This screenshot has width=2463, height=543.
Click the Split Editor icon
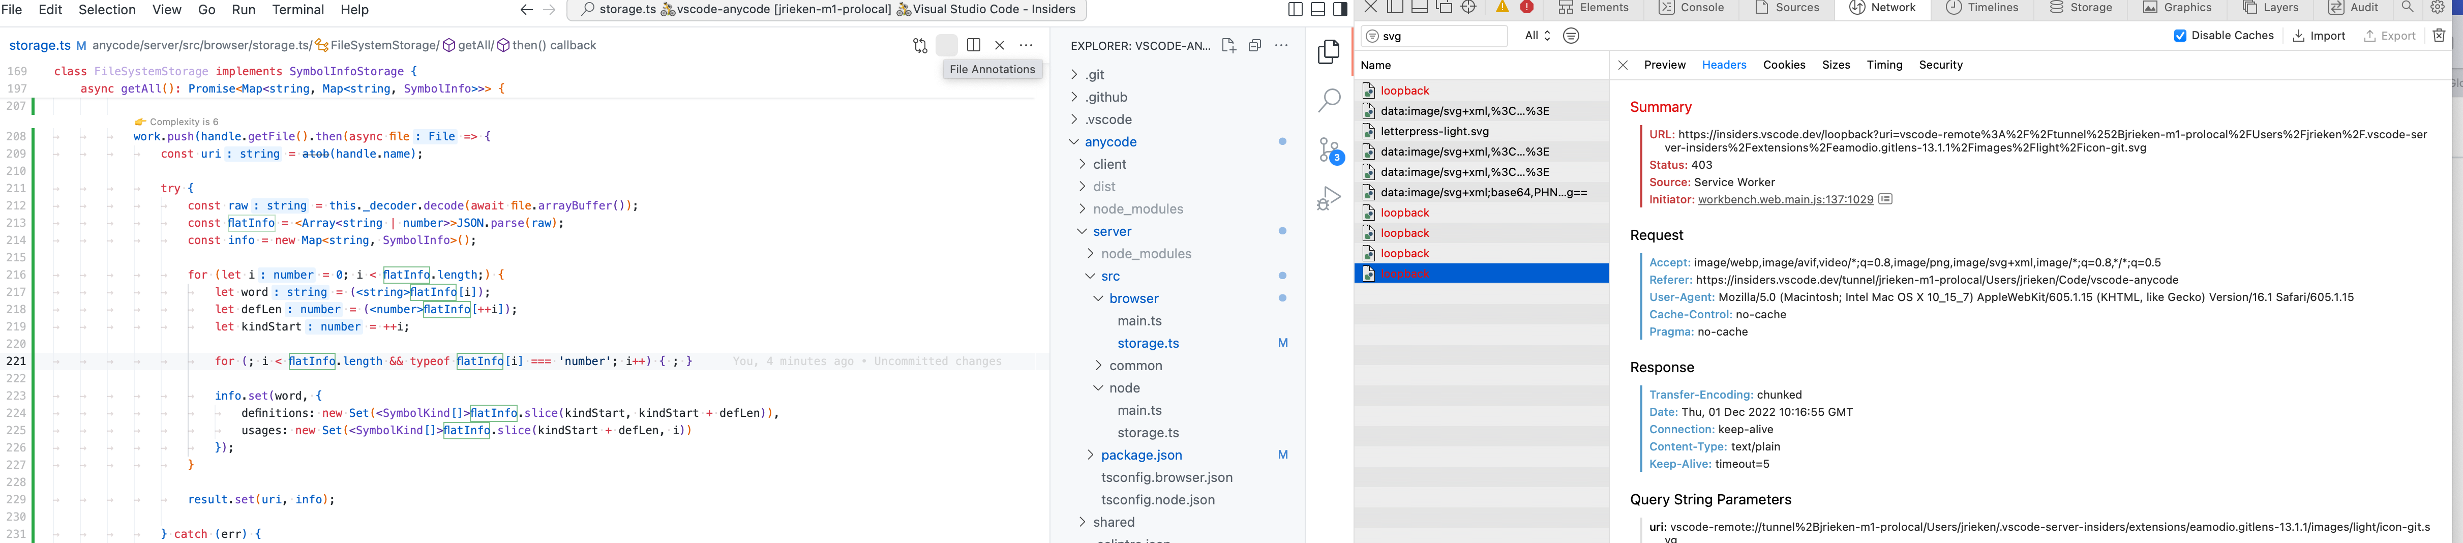click(x=972, y=45)
